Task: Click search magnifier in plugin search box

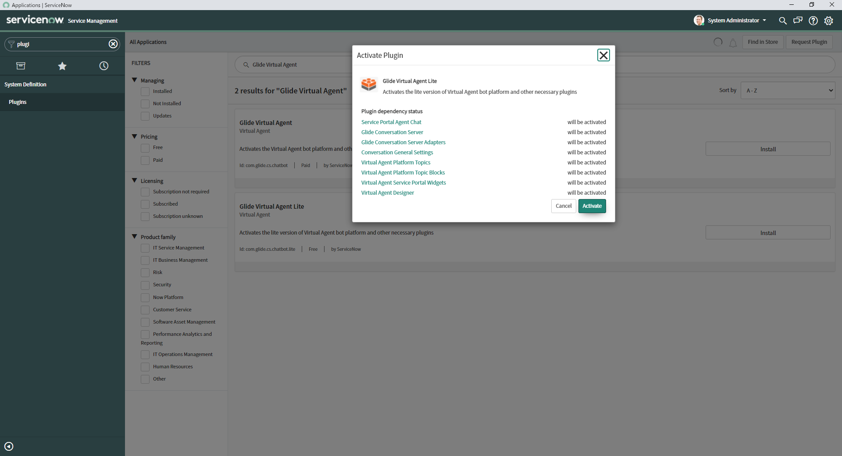Action: click(246, 65)
